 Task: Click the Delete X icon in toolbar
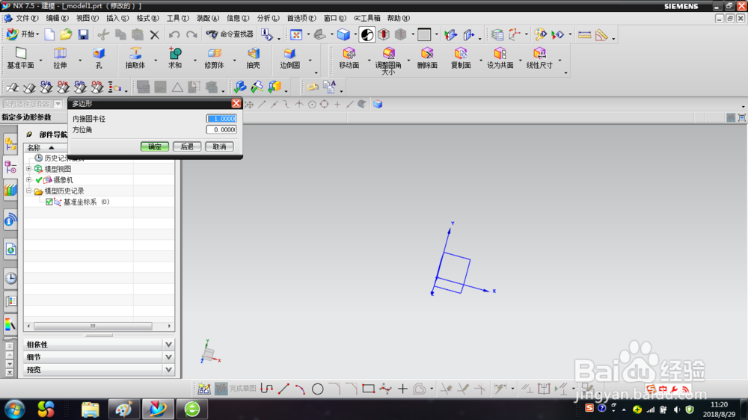155,34
